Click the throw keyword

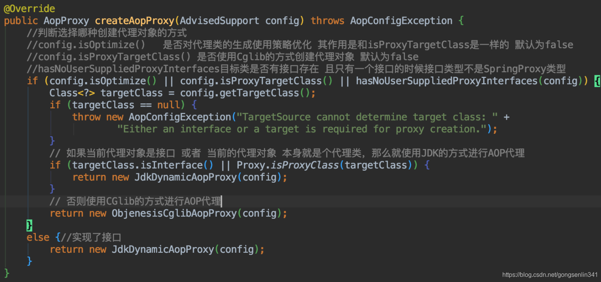click(86, 117)
